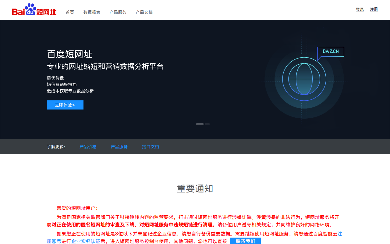390x244 pixels.
Task: Click the 注册 link
Action: [374, 9]
